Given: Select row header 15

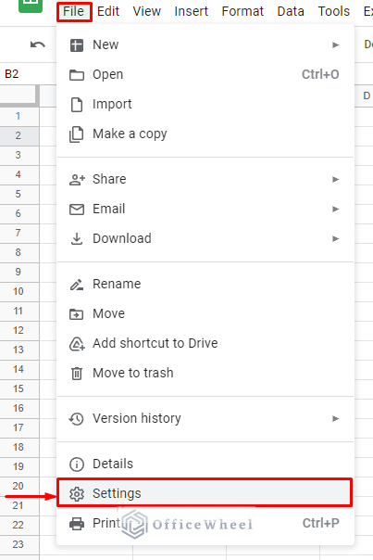Looking at the screenshot, I should point(19,388).
